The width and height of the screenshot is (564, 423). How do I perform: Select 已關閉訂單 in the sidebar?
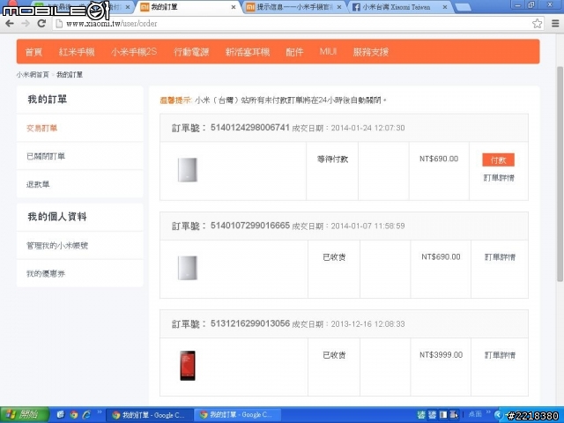(46, 156)
